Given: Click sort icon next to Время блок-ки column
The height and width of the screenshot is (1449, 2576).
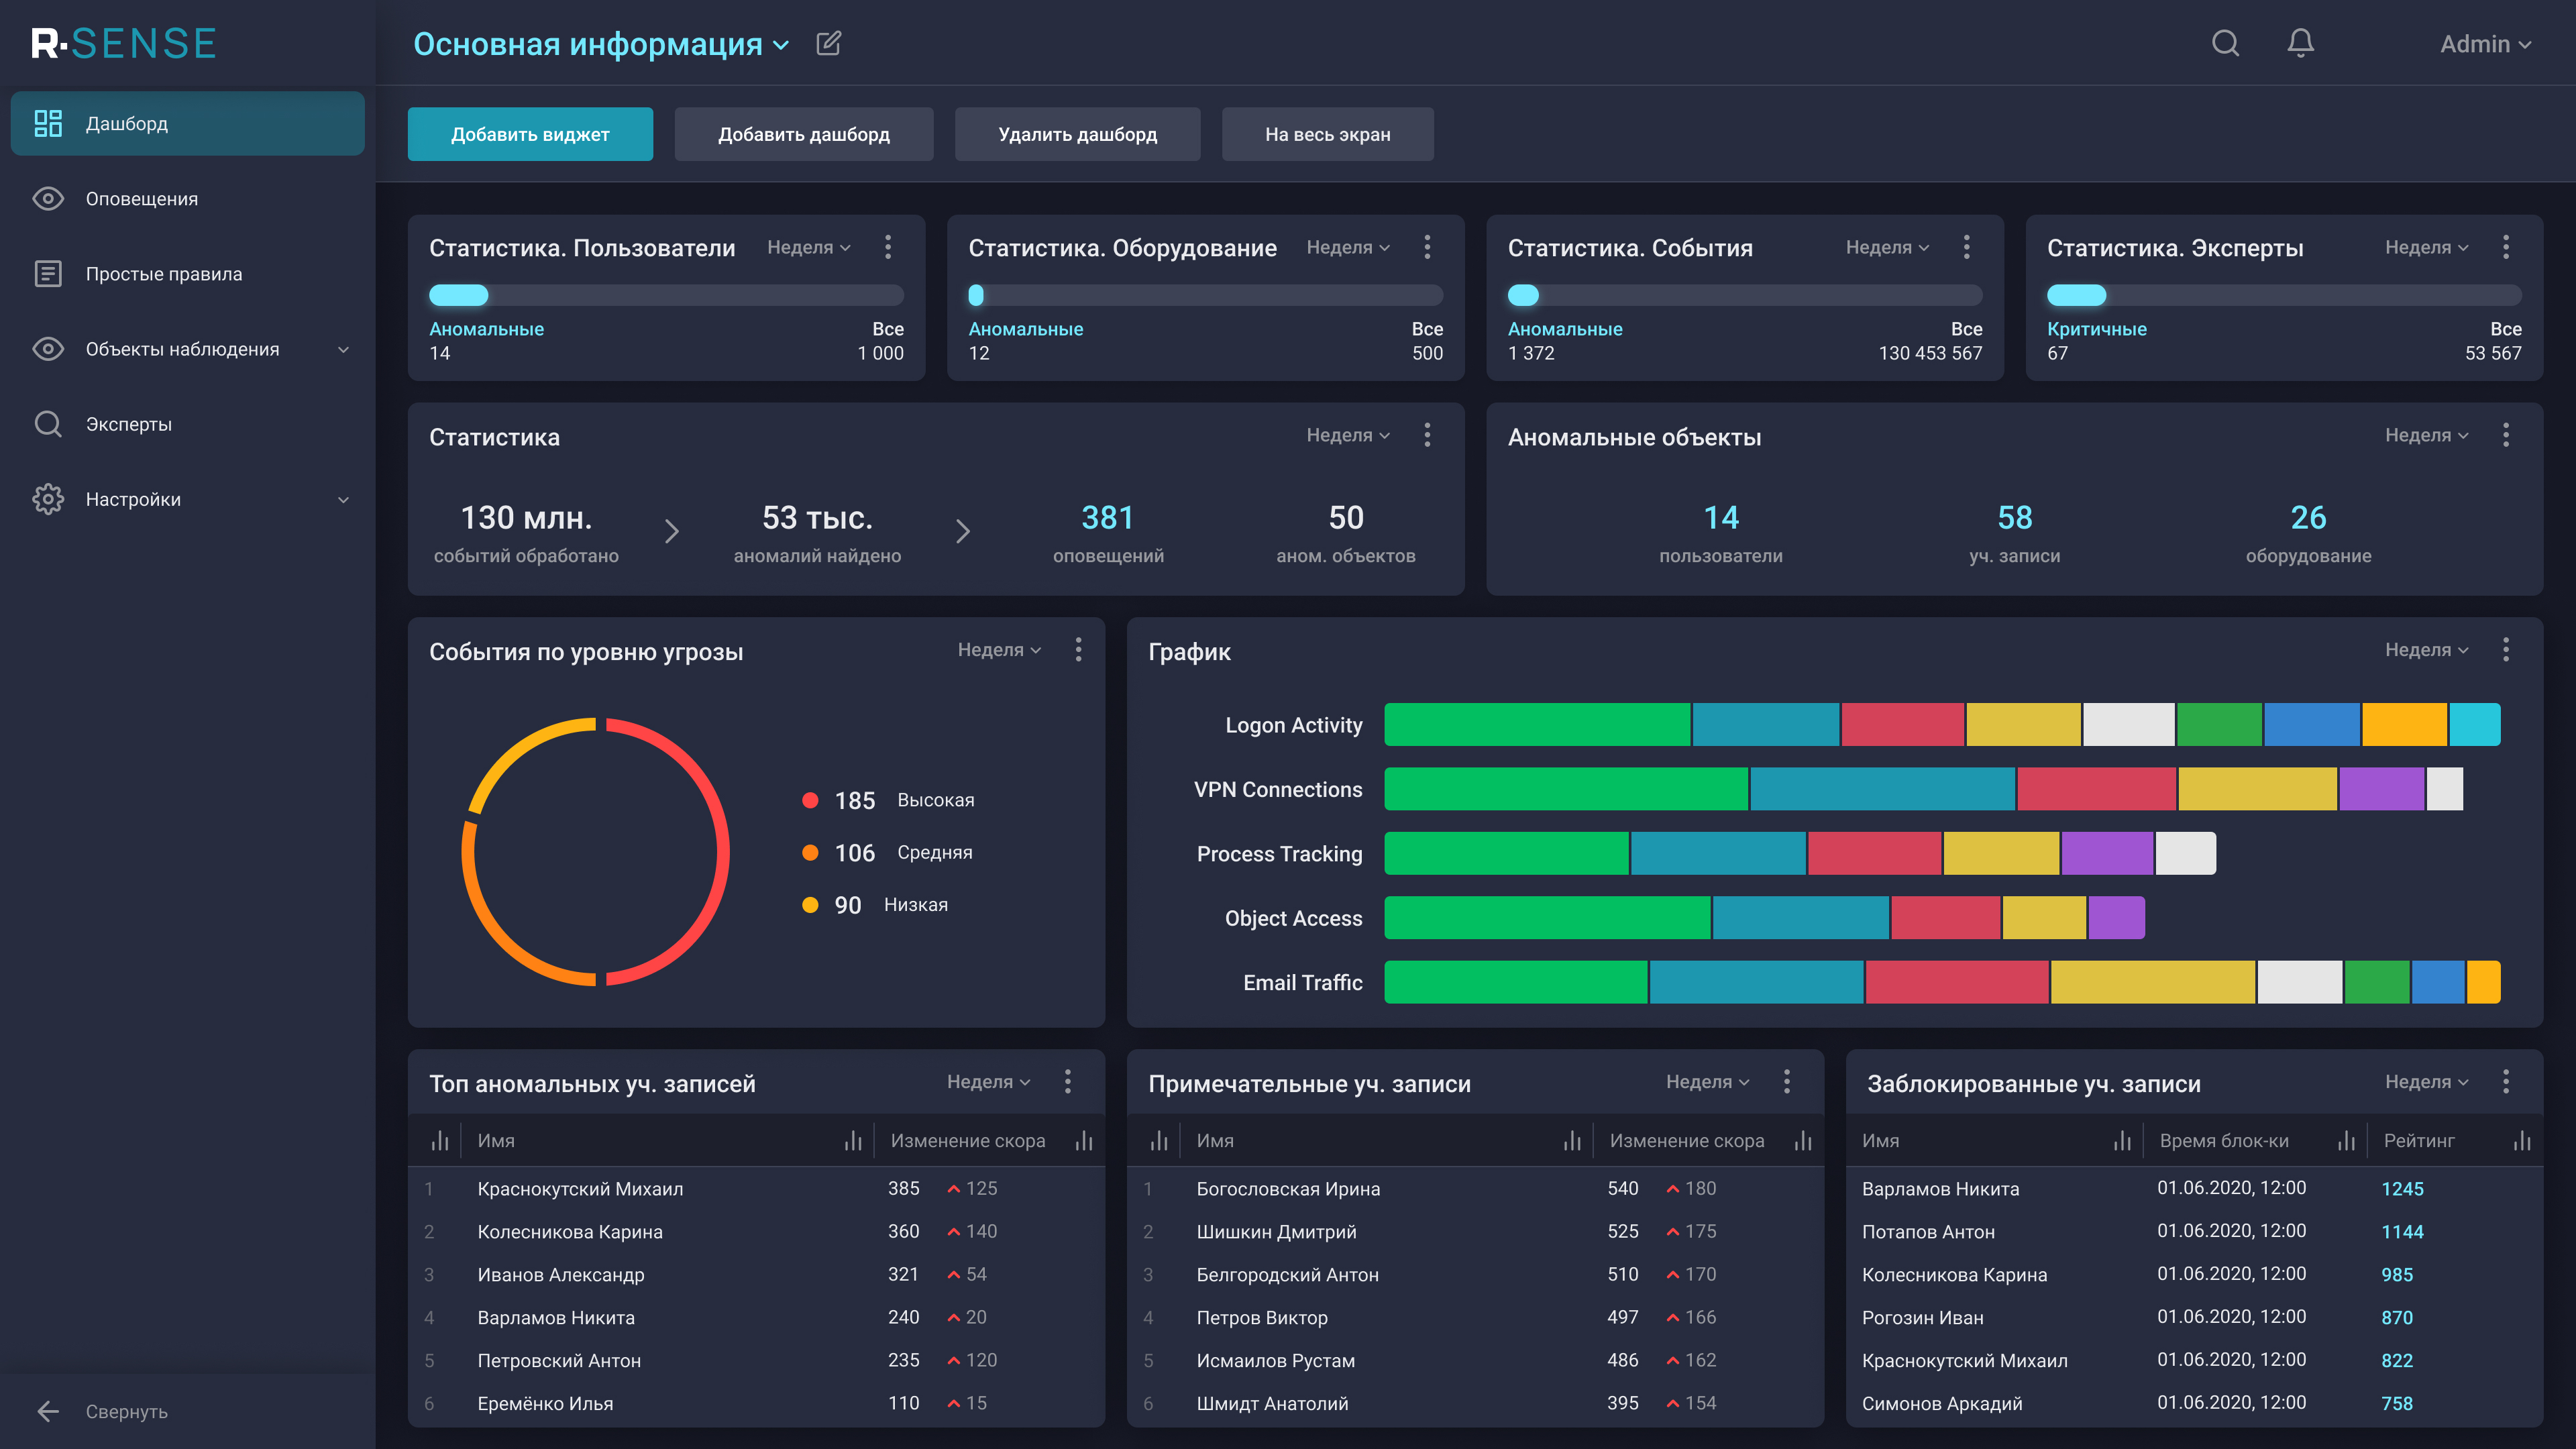Looking at the screenshot, I should tap(2346, 1141).
